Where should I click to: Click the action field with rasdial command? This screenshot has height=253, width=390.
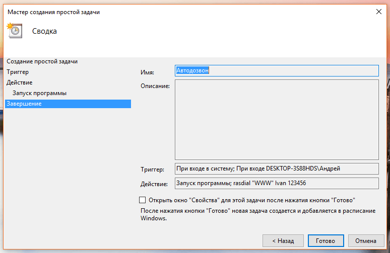click(276, 184)
